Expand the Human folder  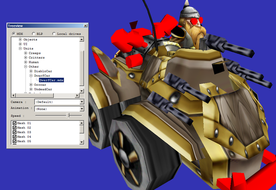click(26, 62)
